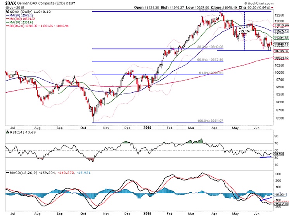Screen dimensions: 289x216
Task: Click the 'RSI(14) 40.69' panel label
Action: pyautogui.click(x=22, y=132)
